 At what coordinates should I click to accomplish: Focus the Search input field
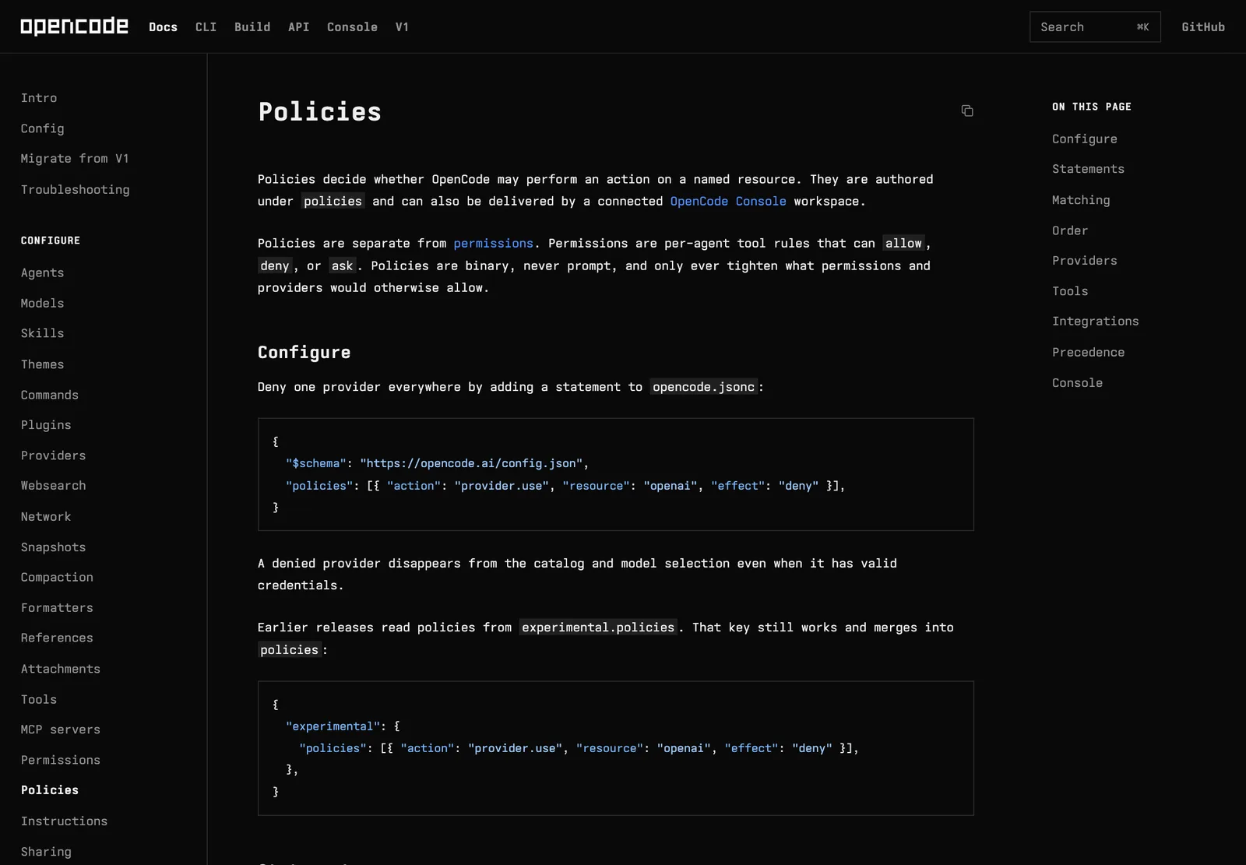1095,26
